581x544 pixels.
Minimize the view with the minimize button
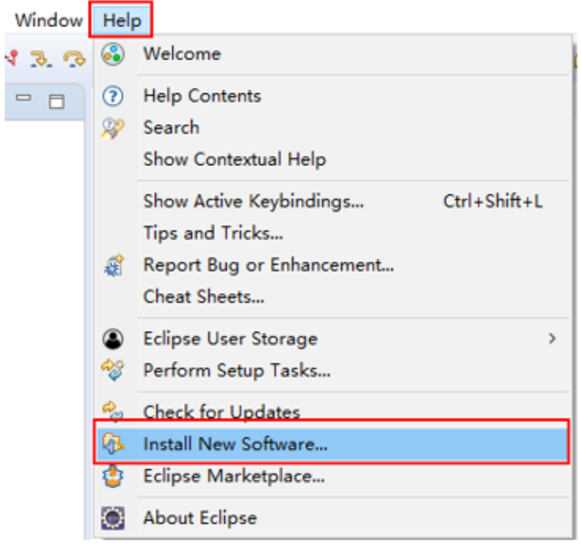click(24, 98)
